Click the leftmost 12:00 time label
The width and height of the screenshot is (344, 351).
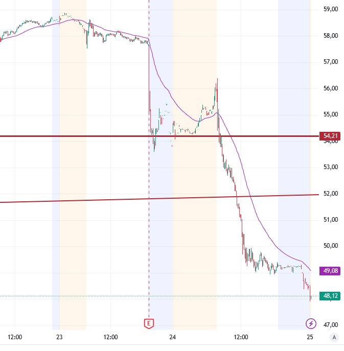tap(15, 337)
